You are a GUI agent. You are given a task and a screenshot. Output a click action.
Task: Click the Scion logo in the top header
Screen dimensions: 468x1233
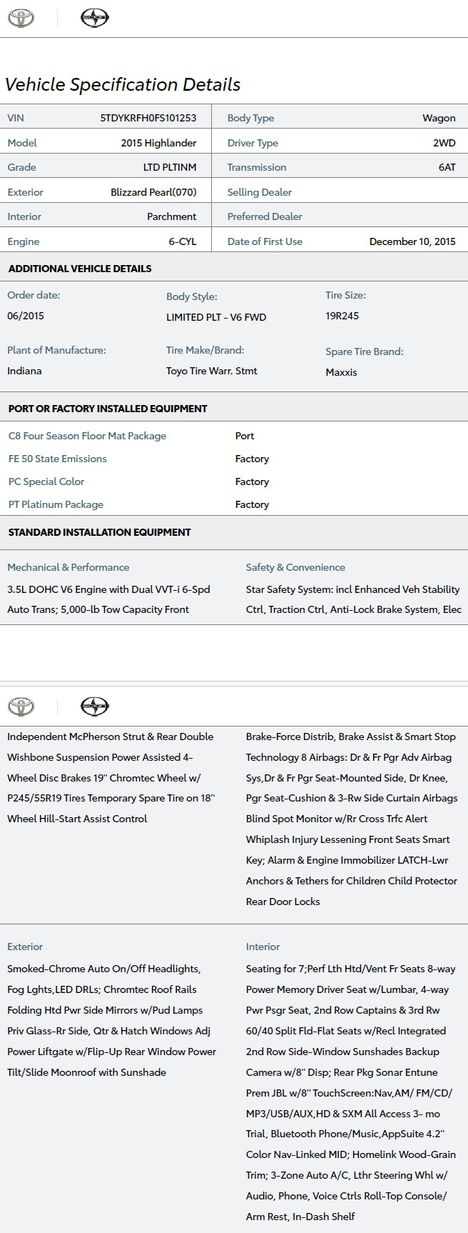point(94,19)
